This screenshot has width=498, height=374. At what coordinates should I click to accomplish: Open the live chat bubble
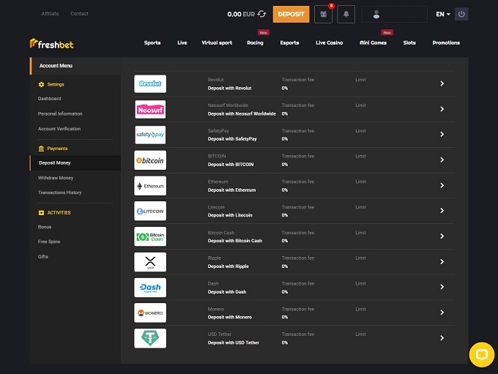tap(481, 354)
